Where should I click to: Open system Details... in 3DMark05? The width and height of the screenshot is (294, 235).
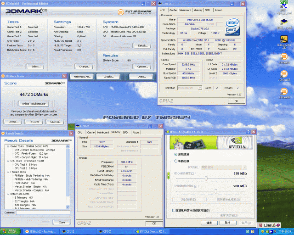(142, 46)
